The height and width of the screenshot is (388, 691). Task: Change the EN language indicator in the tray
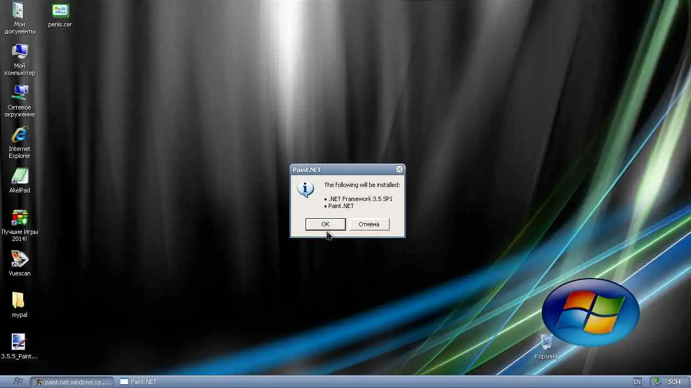[x=637, y=382]
